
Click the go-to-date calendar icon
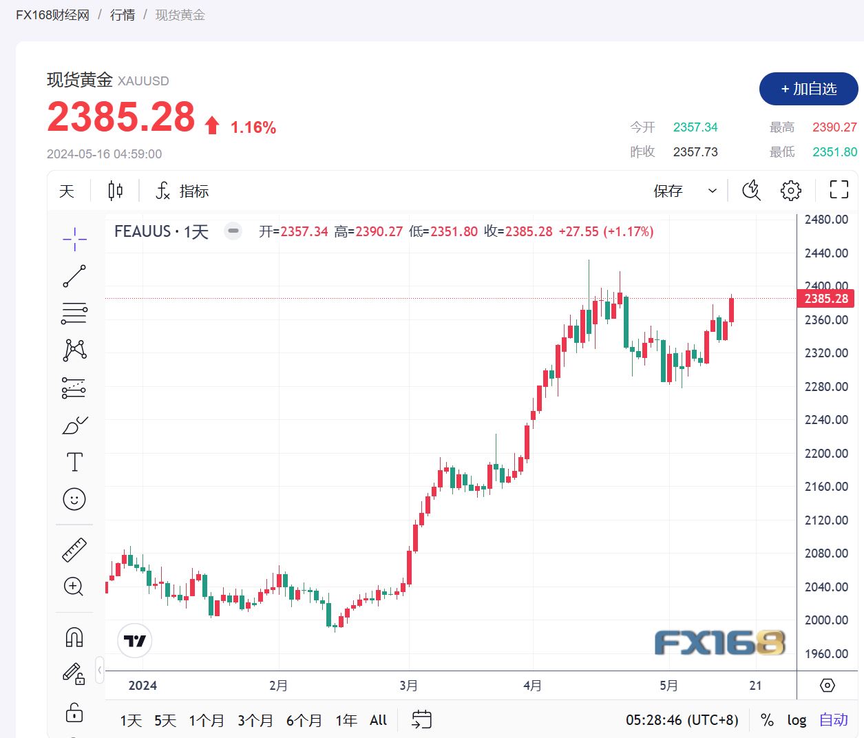point(421,719)
